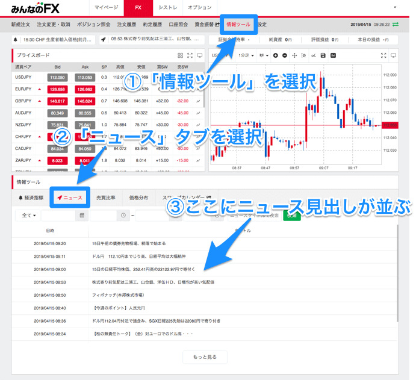Viewport: 419px width, 380px height.
Task: Click the chart panel monitor icon
Action: pyautogui.click(x=393, y=55)
